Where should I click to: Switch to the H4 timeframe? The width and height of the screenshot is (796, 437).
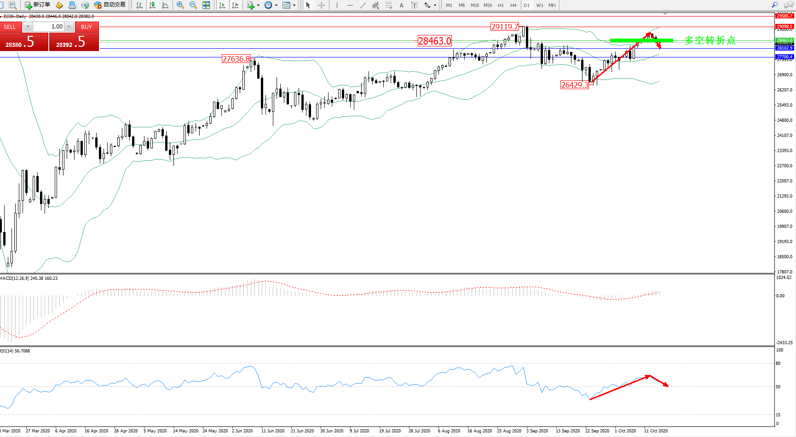point(513,6)
